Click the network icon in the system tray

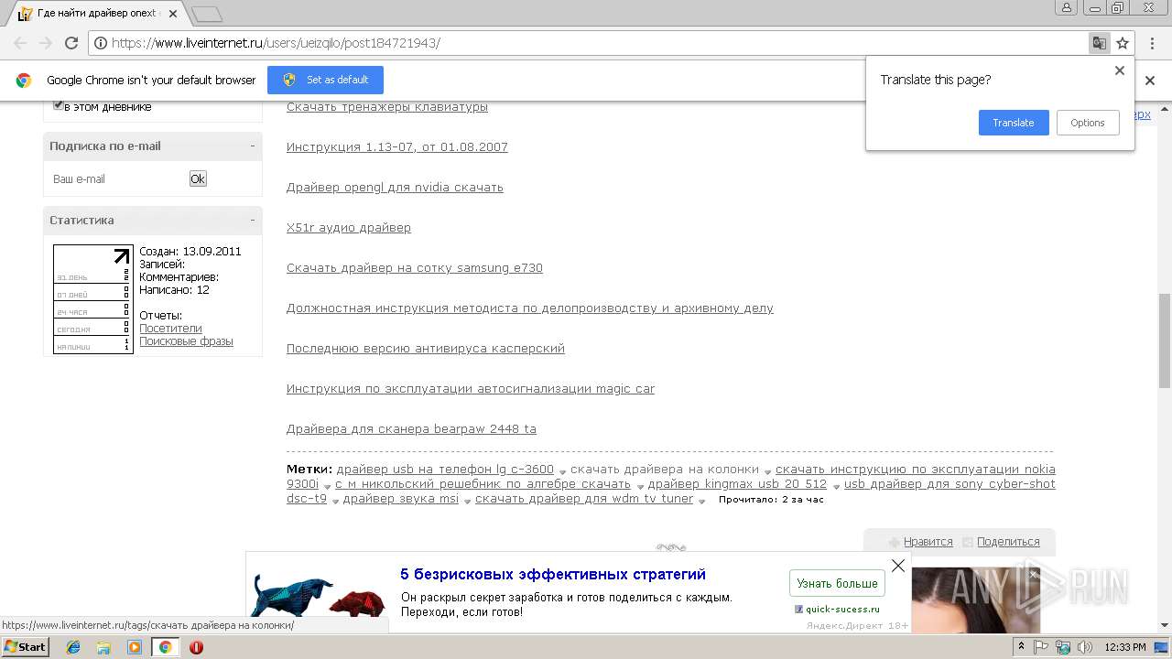(1063, 647)
